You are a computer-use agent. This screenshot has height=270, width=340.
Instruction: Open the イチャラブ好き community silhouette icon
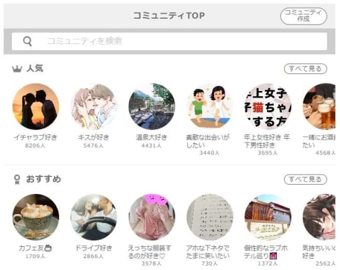pyautogui.click(x=35, y=106)
